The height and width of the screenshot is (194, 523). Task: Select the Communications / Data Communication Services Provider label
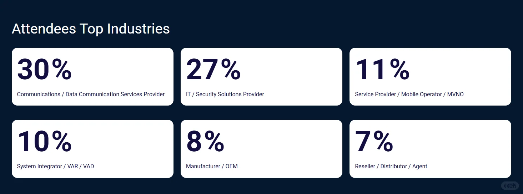point(91,95)
